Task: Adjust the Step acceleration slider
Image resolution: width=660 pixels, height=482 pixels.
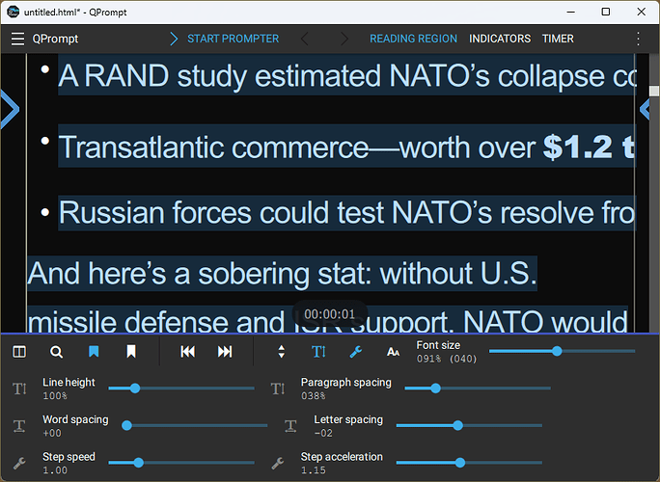Action: [x=469, y=463]
